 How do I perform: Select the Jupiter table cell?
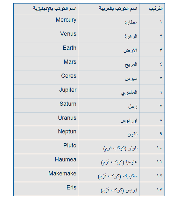point(46,91)
